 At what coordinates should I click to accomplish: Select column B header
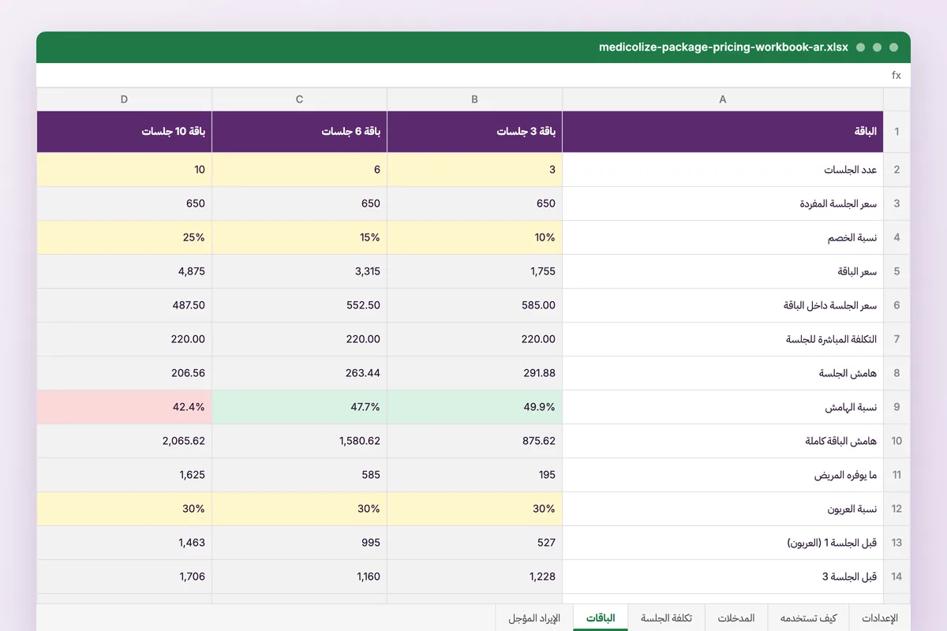475,99
